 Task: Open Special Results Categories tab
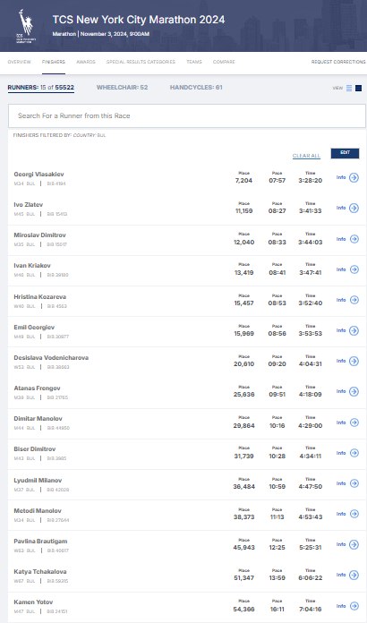[x=141, y=62]
